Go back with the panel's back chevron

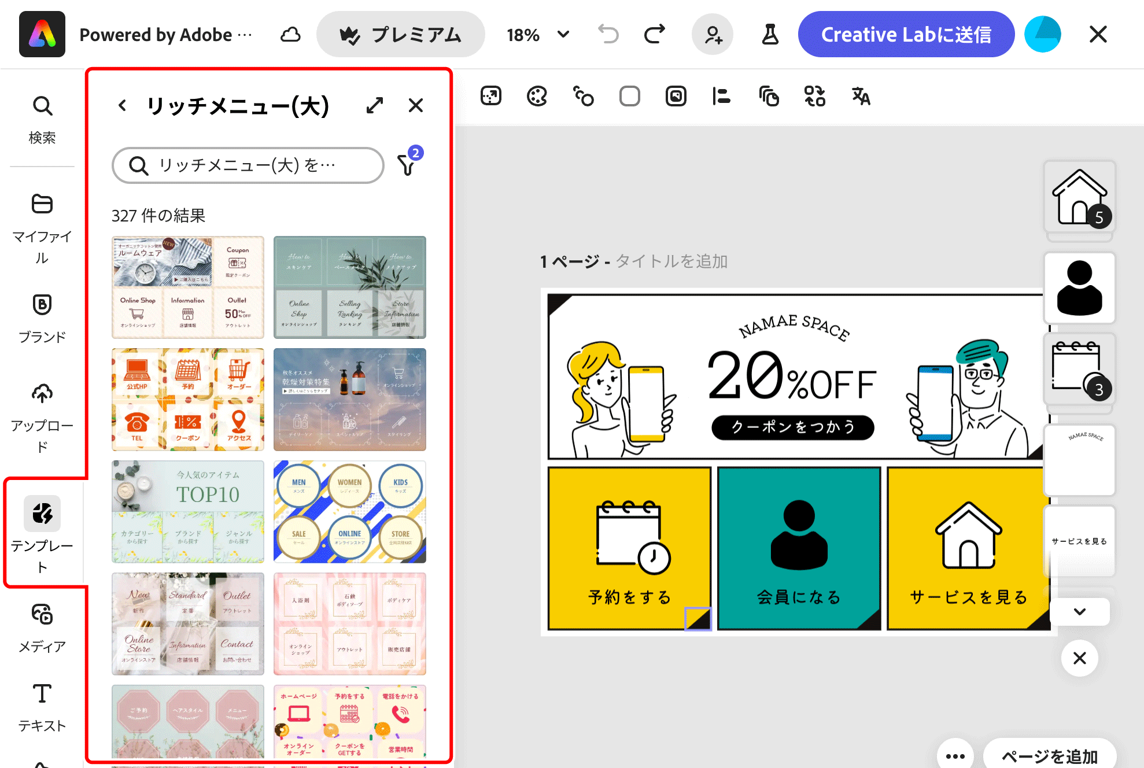tap(121, 105)
